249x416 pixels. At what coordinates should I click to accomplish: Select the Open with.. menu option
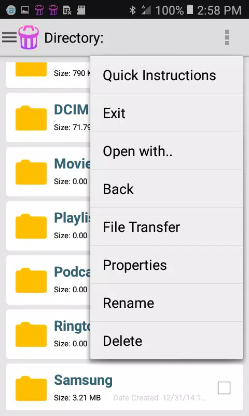(167, 151)
